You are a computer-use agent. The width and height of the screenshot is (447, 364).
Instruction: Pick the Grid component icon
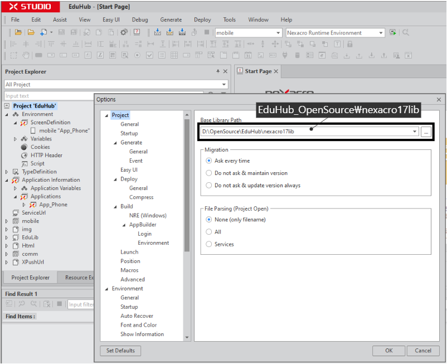click(174, 55)
